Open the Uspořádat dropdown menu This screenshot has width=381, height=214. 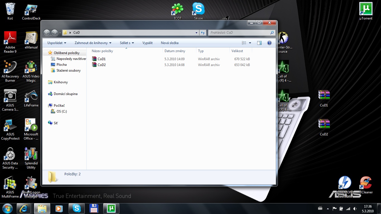pyautogui.click(x=57, y=43)
